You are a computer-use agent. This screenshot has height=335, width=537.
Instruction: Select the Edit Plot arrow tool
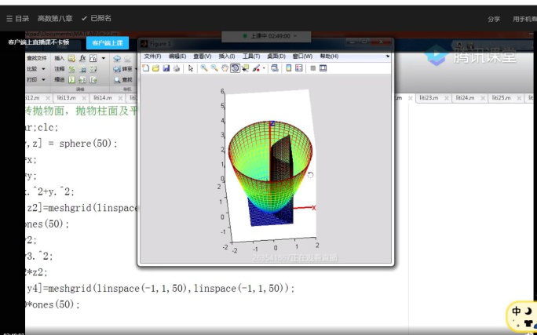coord(191,68)
